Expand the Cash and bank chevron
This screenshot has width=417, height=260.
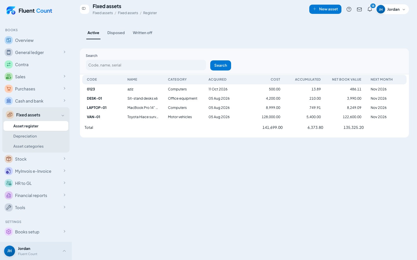point(64,101)
